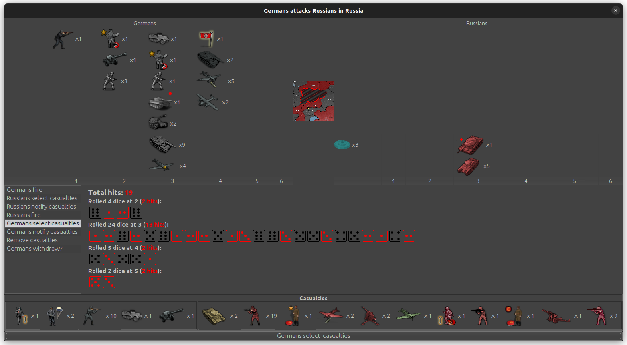This screenshot has height=345, width=627.
Task: Click the German rifleman casualty icon x10
Action: (x=92, y=316)
